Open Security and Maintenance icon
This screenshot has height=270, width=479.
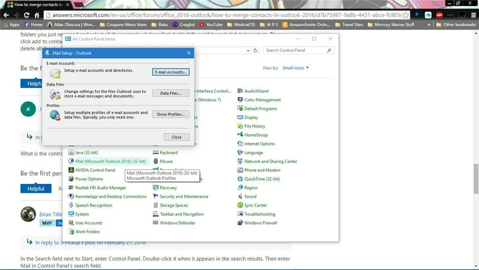[181, 197]
